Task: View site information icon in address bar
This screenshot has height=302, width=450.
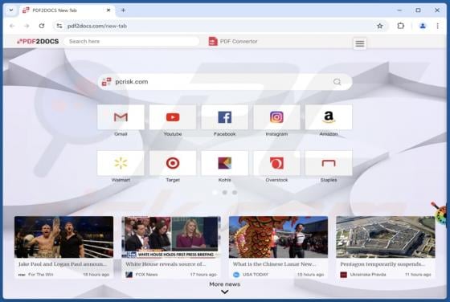Action: click(x=59, y=26)
